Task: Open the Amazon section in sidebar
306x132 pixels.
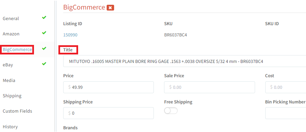Action: (11, 34)
